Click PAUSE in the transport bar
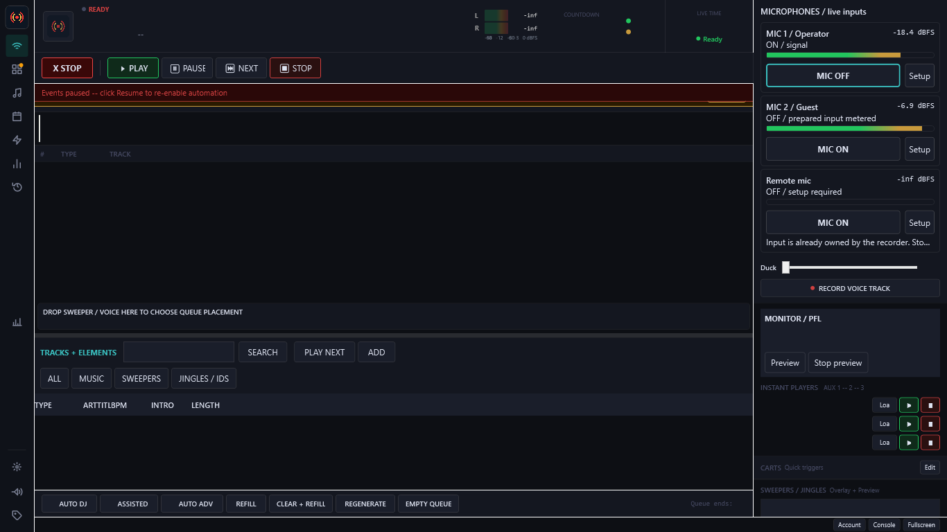Screen dimensions: 947x532 (x=187, y=68)
